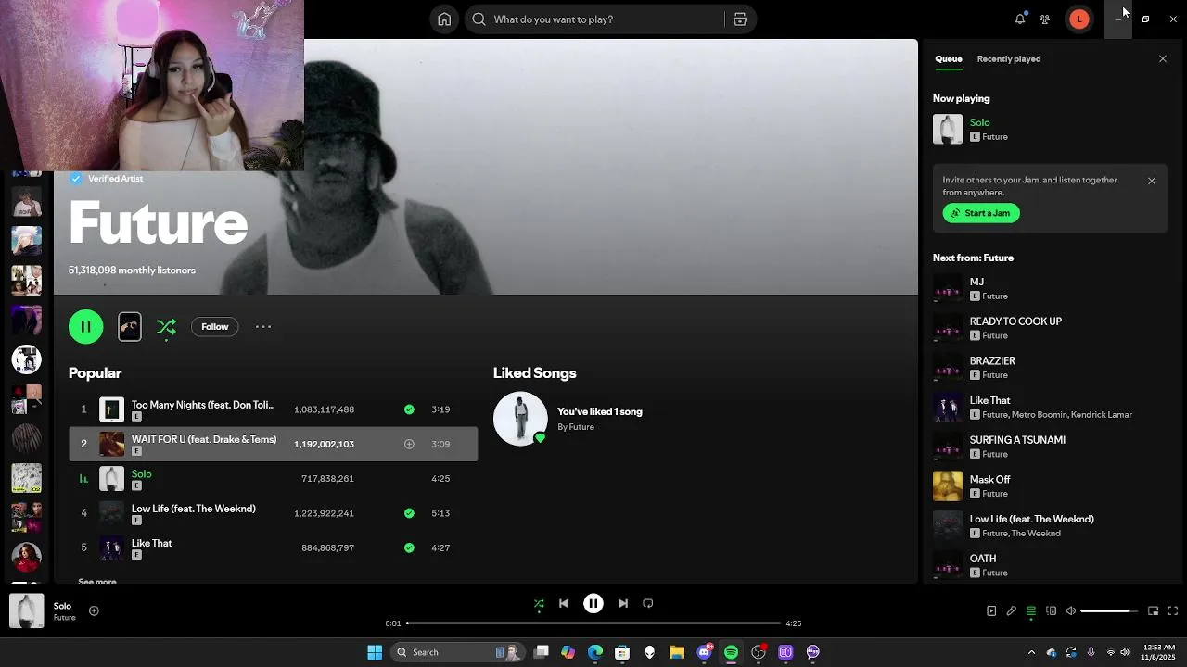The height and width of the screenshot is (667, 1187).
Task: Open Windows Start menu
Action: (x=375, y=652)
